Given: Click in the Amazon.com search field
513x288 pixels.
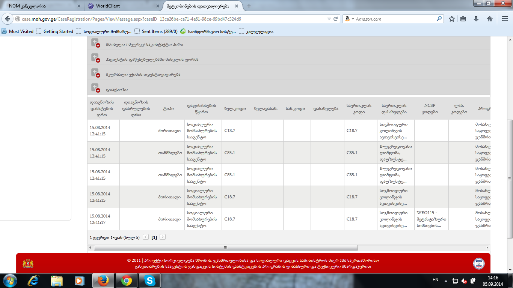Looking at the screenshot, I should (394, 19).
